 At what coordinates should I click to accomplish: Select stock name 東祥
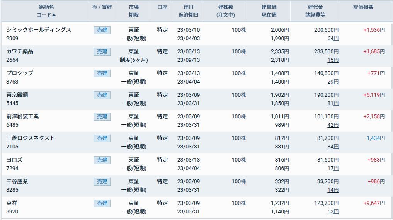(12, 203)
